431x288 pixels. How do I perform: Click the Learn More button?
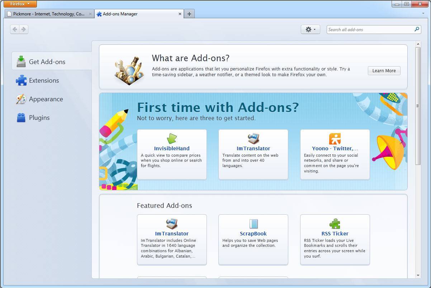click(x=384, y=70)
